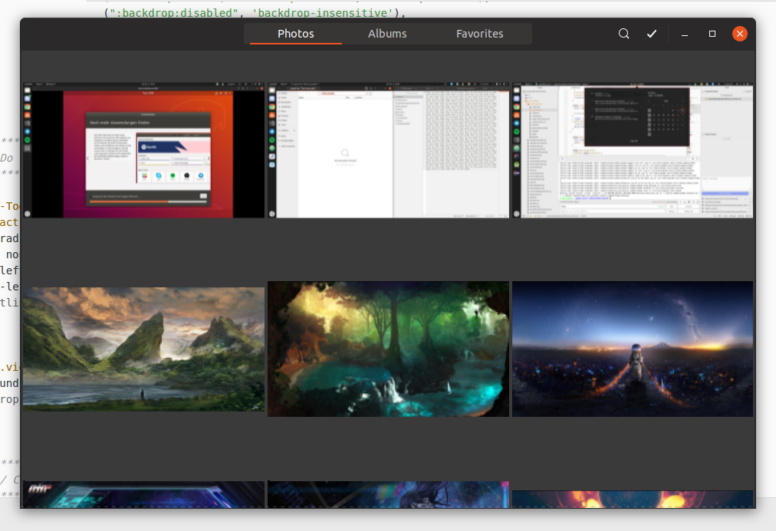Open the orange fiery glow thumbnail
The width and height of the screenshot is (776, 531).
[x=633, y=499]
